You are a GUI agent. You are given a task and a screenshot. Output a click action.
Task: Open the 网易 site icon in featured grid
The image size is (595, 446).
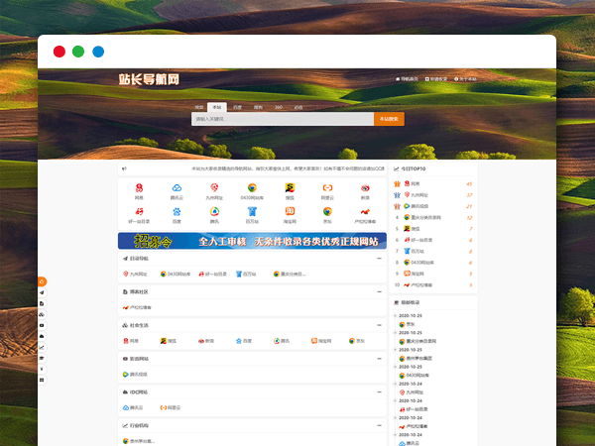point(139,187)
